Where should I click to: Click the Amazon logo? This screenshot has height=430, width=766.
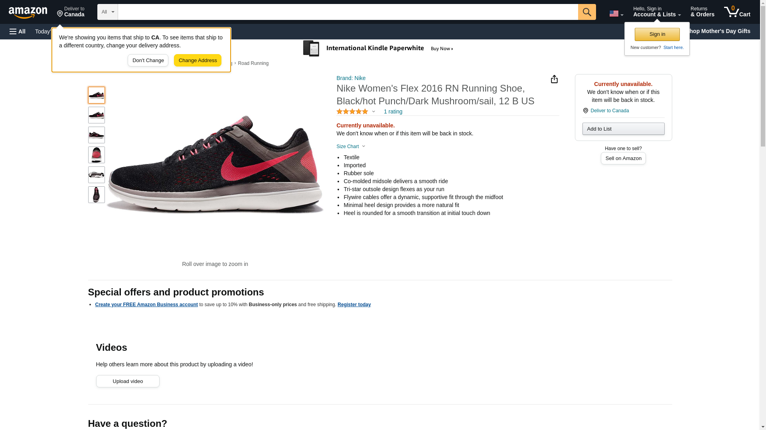[x=28, y=13]
